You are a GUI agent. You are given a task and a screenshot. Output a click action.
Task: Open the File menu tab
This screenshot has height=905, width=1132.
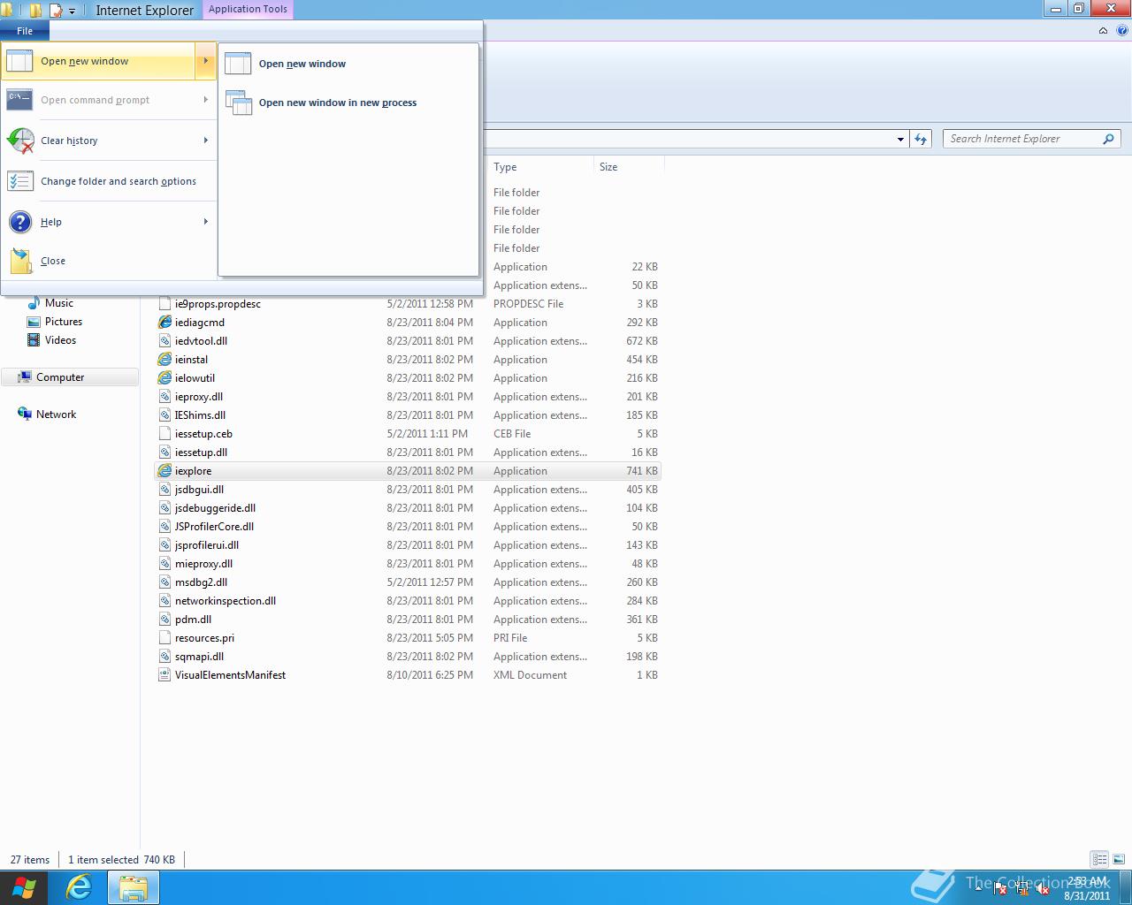[25, 31]
